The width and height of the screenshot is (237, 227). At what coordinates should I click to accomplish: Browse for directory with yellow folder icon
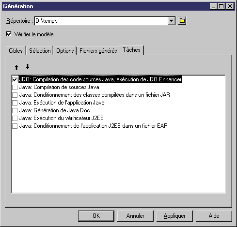[x=182, y=21]
